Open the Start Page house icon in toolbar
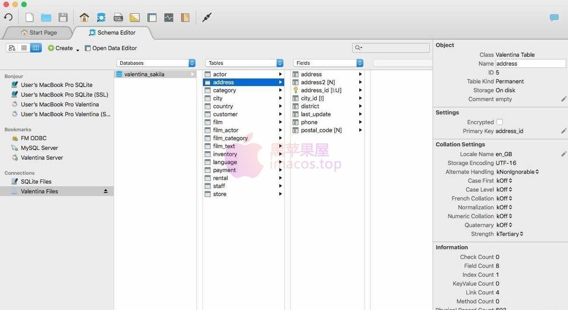 [x=84, y=17]
